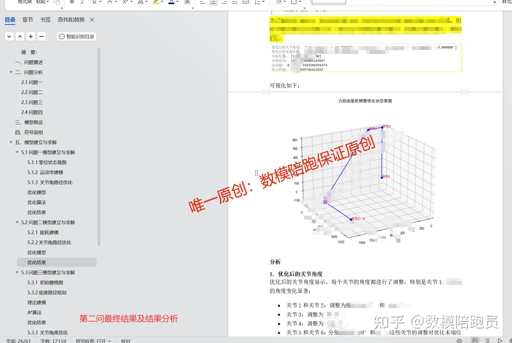Navigate to 四、符号说明

29,132
